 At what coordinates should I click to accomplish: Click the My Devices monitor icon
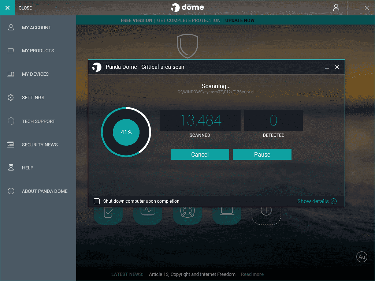pyautogui.click(x=11, y=74)
